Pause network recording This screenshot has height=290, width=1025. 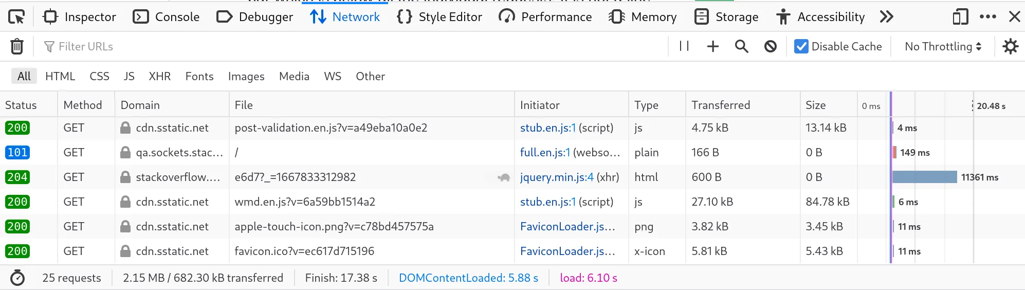click(x=684, y=46)
